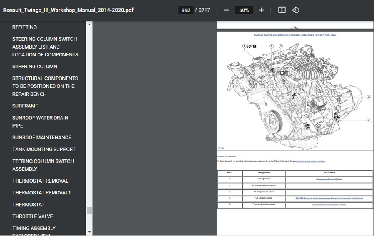Click the rotate counterclockwise icon
This screenshot has height=236, width=374.
[x=296, y=10]
